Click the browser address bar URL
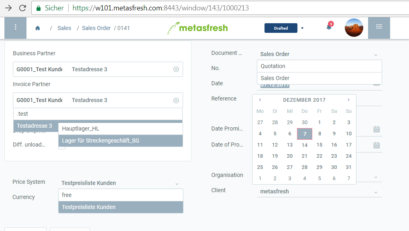Image resolution: width=409 pixels, height=231 pixels. (x=161, y=8)
